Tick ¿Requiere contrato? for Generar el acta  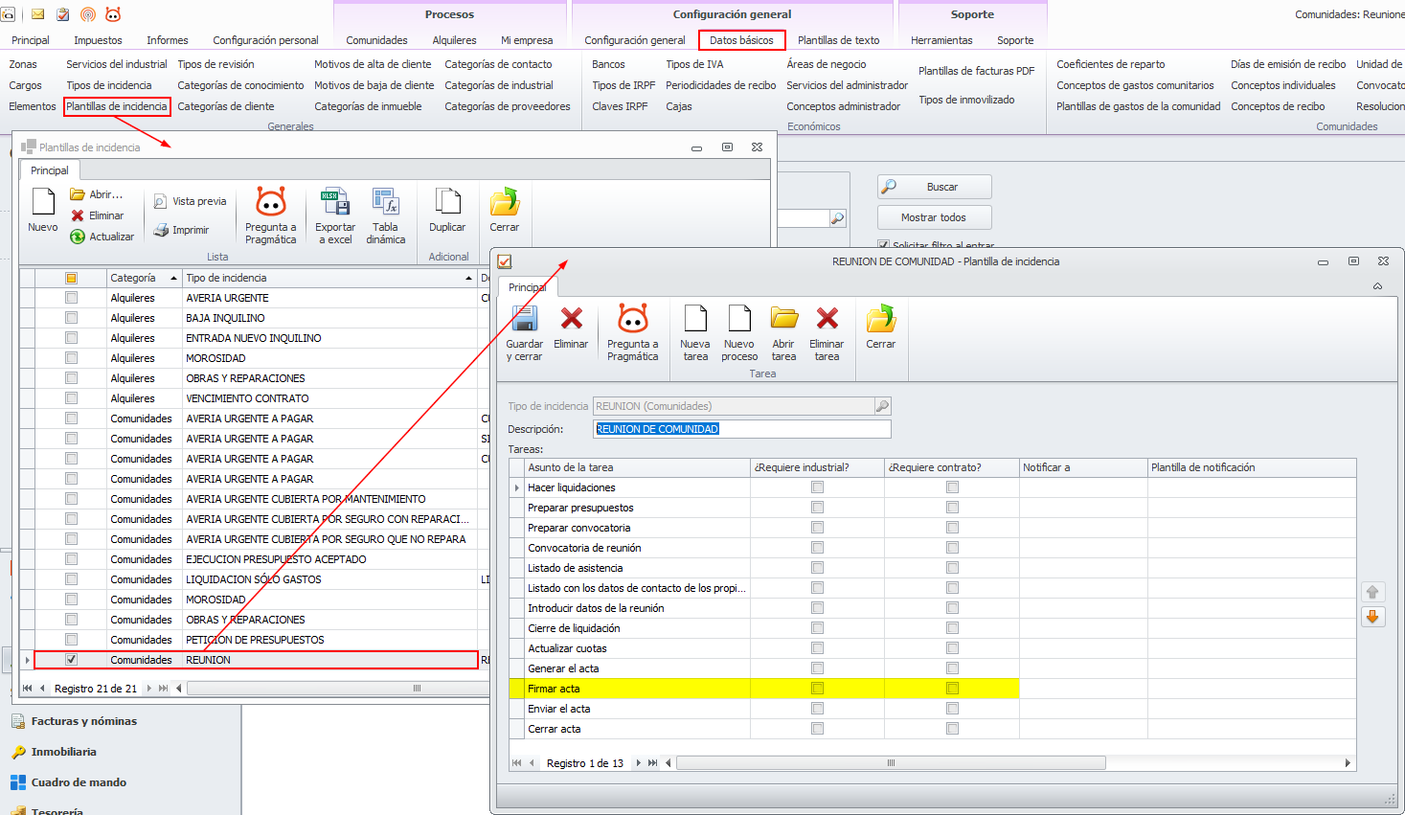click(952, 668)
